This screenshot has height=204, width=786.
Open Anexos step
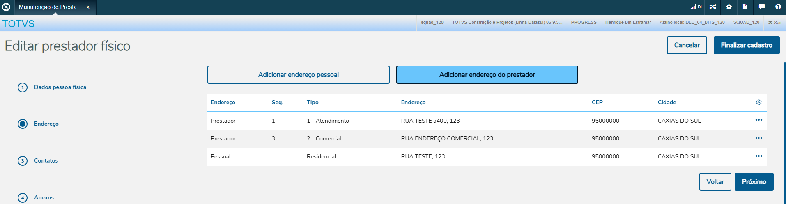[44, 197]
